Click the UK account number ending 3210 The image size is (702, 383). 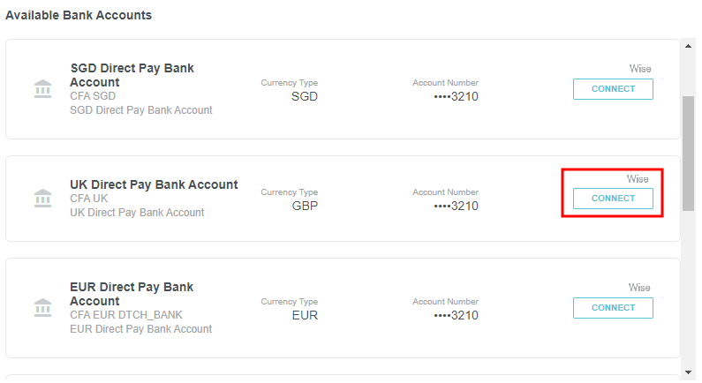click(456, 206)
